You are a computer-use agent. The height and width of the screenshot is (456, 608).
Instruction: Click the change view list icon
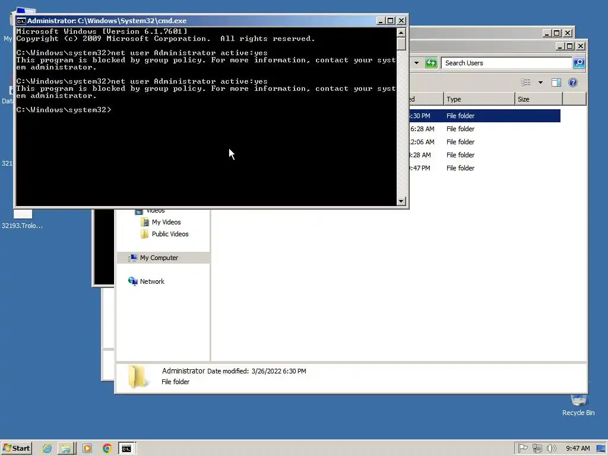526,82
